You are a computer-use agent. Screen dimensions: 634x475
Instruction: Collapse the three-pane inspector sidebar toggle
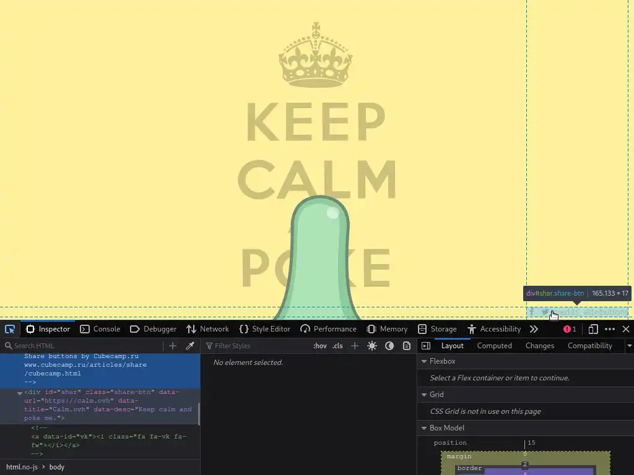click(426, 346)
